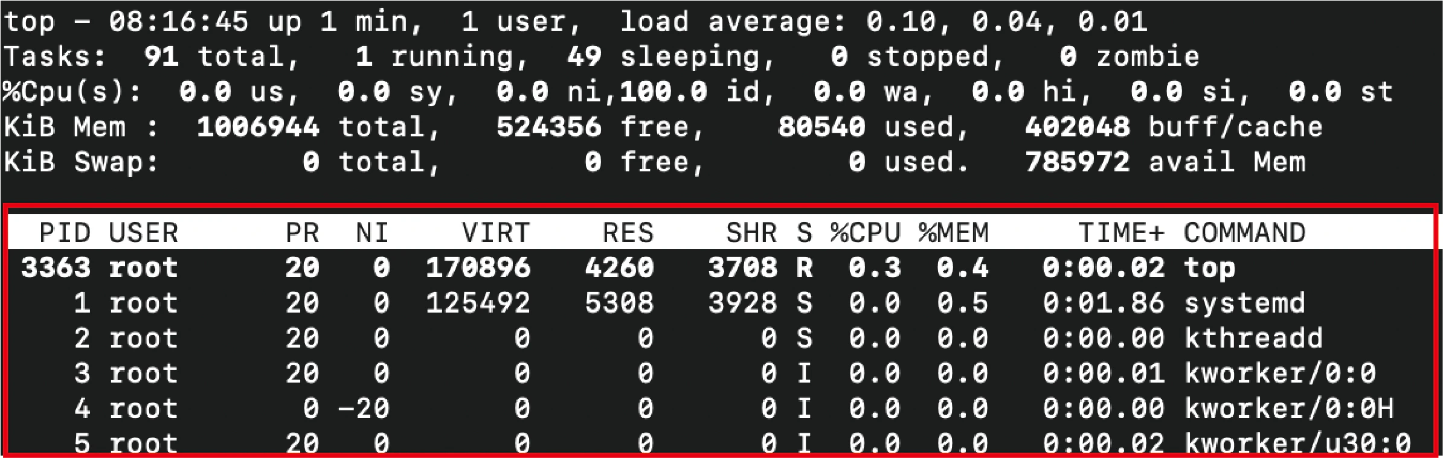This screenshot has height=458, width=1443.
Task: Click the "524356" free memory value
Action: tap(548, 127)
